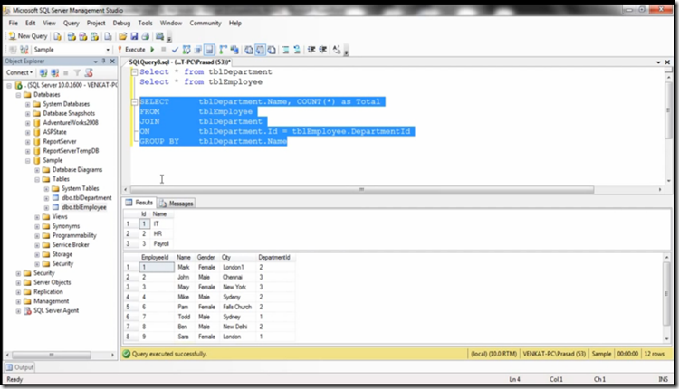Click the Connect icon in SQL Editor toolbar
This screenshot has width=679, height=389.
tap(13, 50)
